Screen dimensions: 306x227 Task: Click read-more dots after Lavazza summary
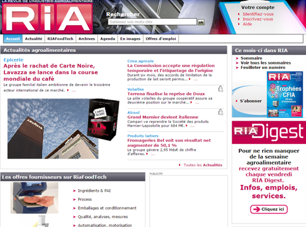coord(74,91)
